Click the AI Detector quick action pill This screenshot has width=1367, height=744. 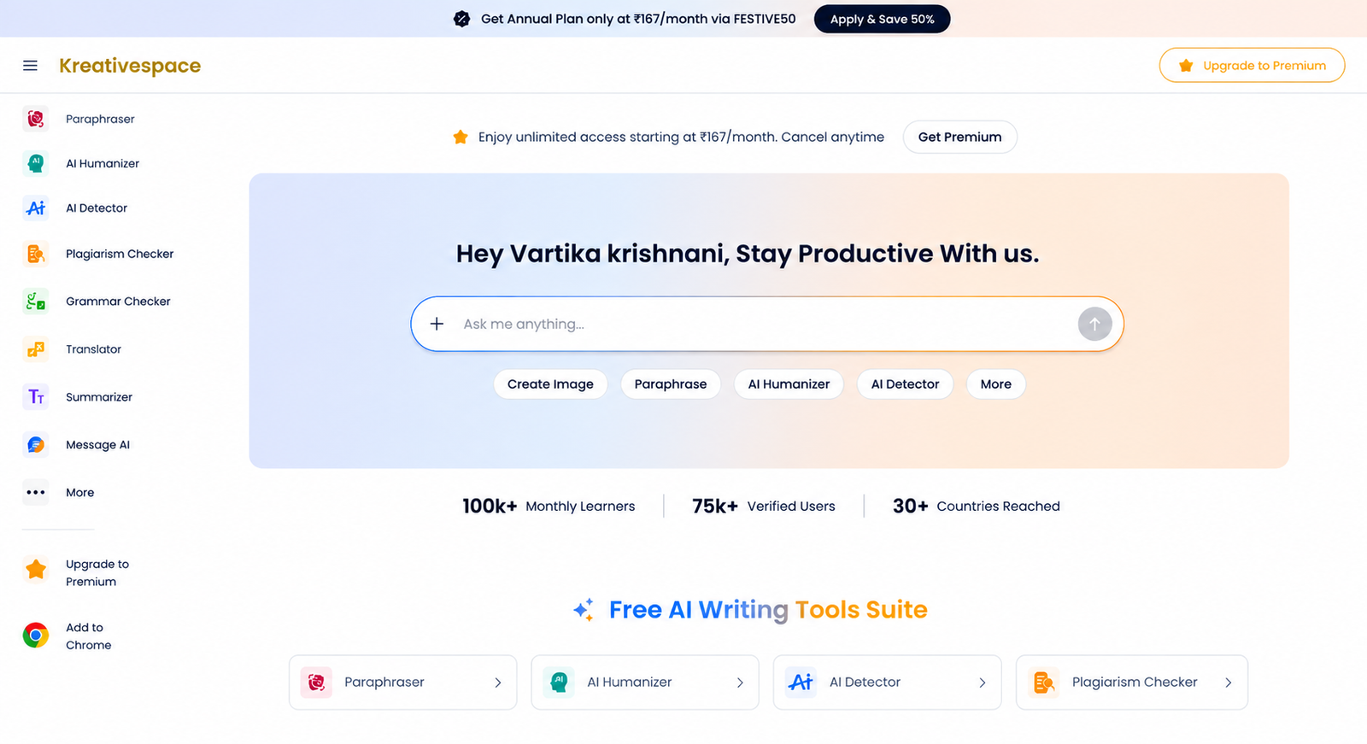[x=905, y=384]
